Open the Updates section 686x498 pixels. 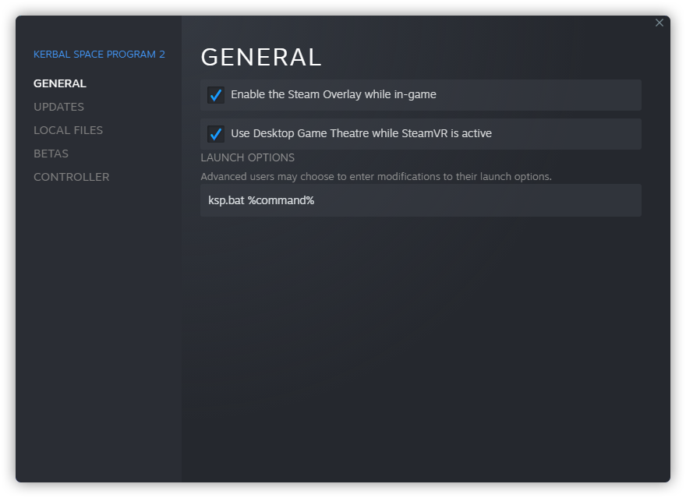[58, 107]
